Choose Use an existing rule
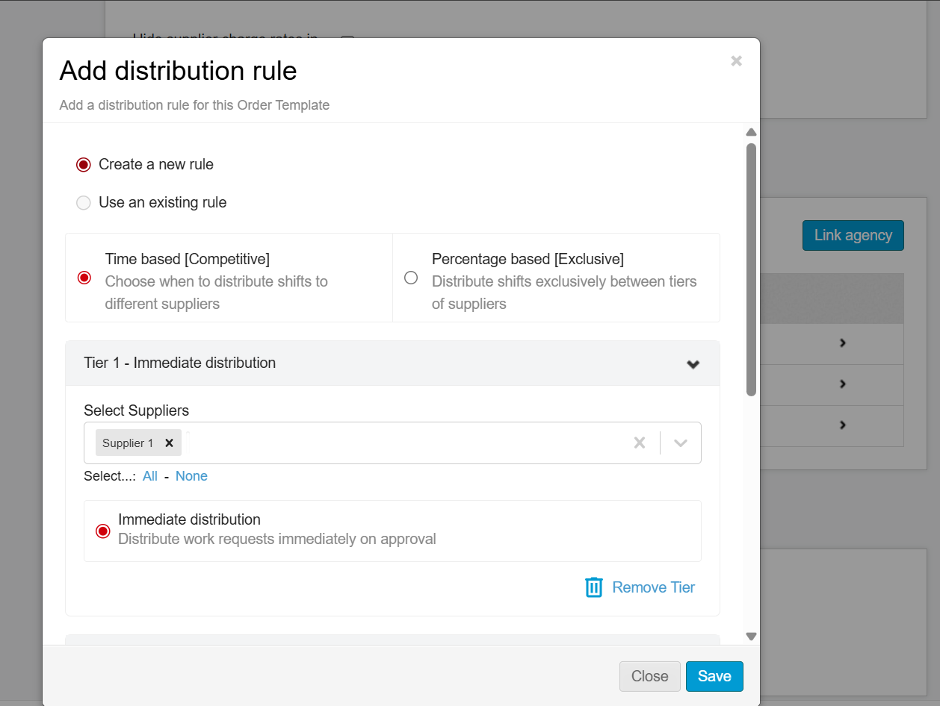This screenshot has height=706, width=940. point(84,203)
